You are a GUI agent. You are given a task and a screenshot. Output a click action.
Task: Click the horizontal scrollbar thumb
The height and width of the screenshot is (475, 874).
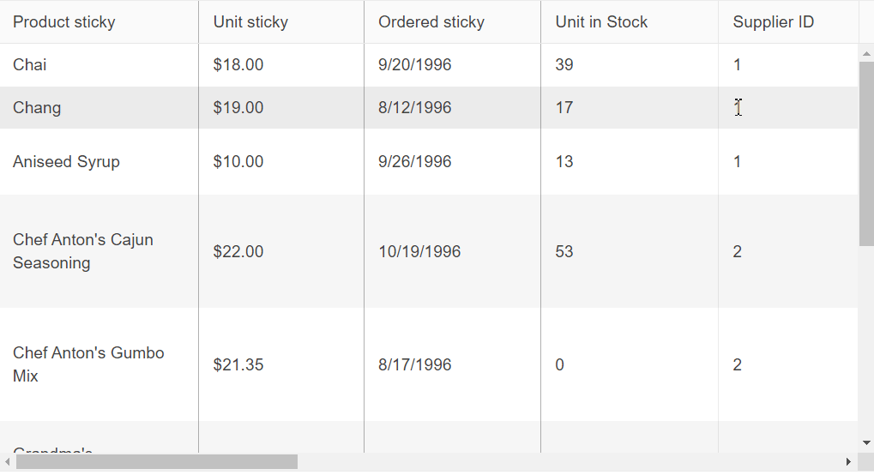point(156,462)
